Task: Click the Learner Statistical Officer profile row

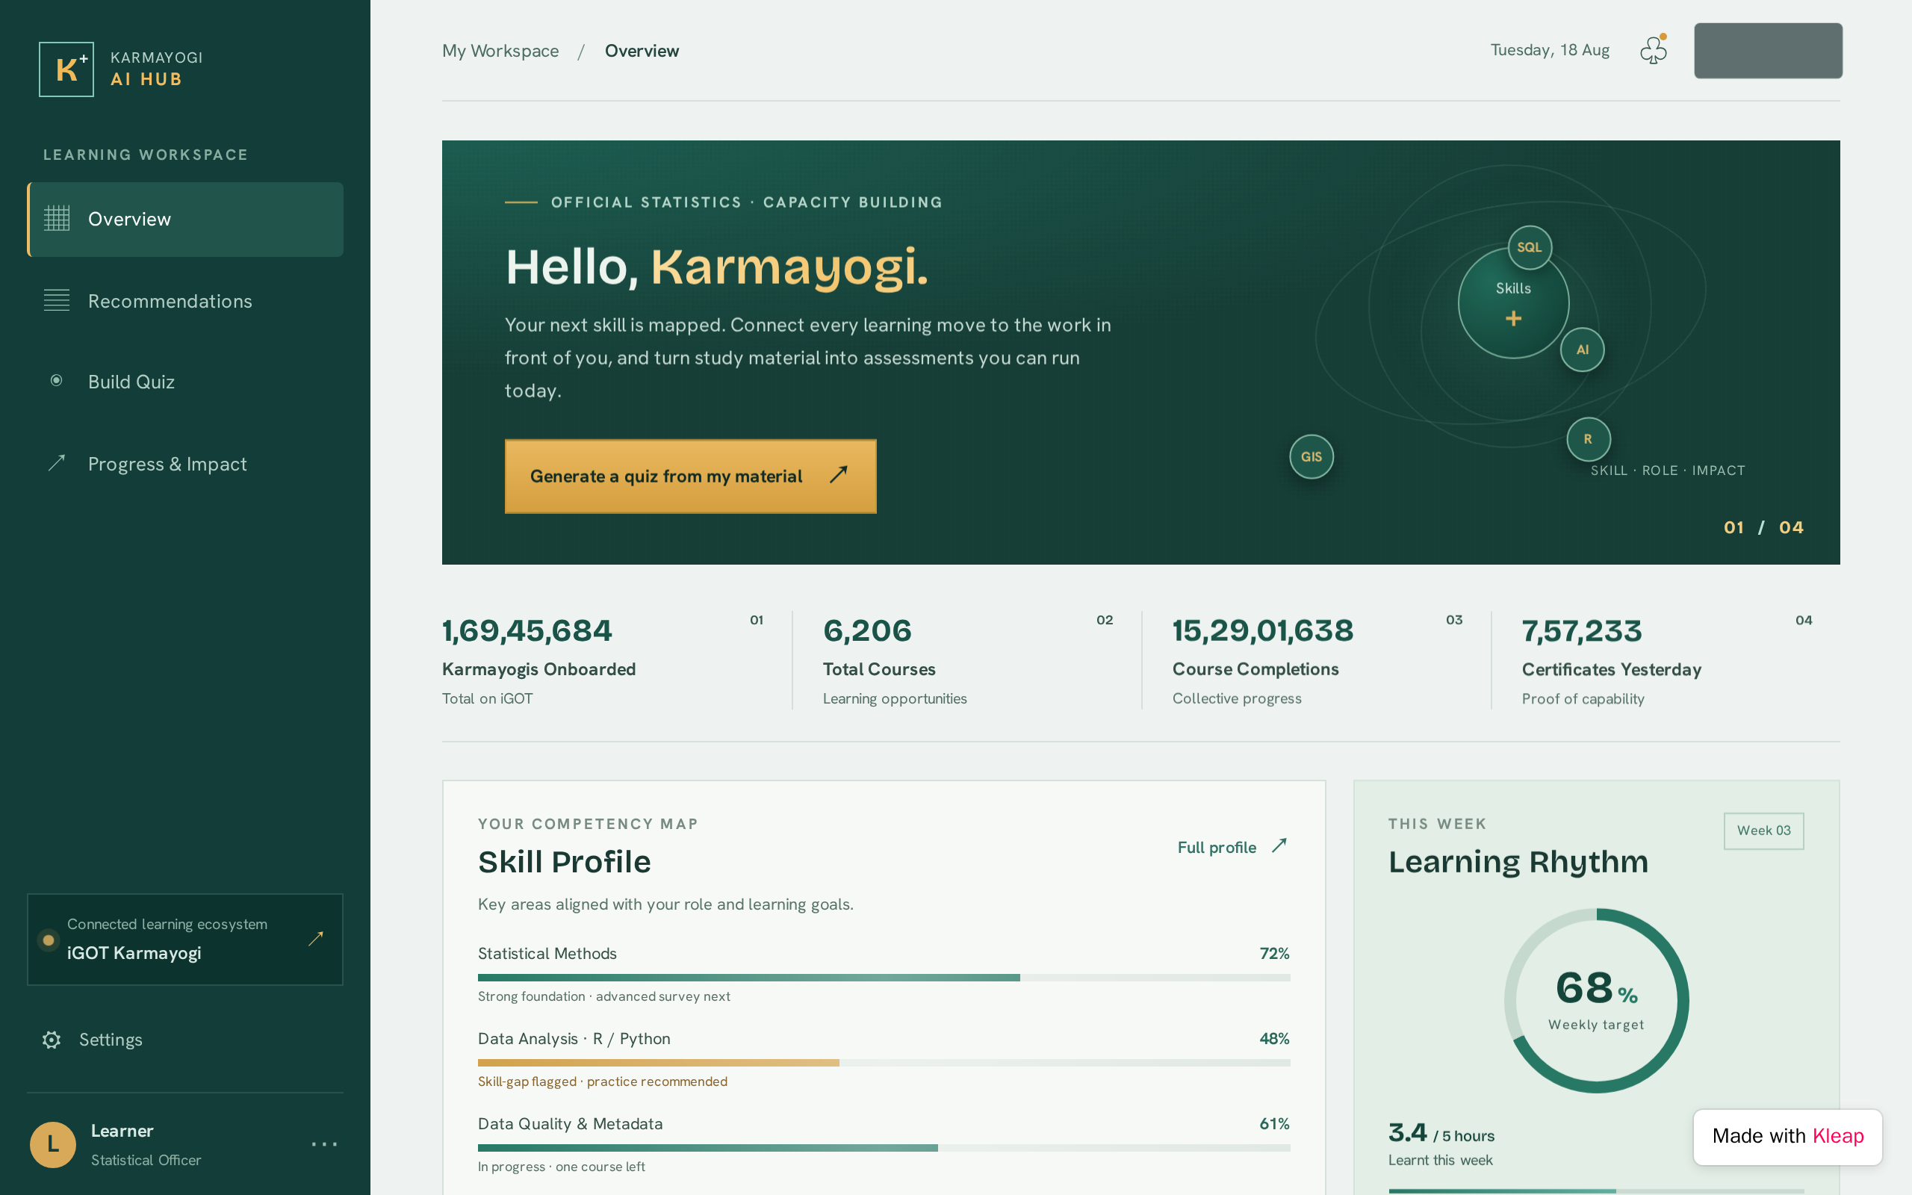Action: pos(185,1144)
